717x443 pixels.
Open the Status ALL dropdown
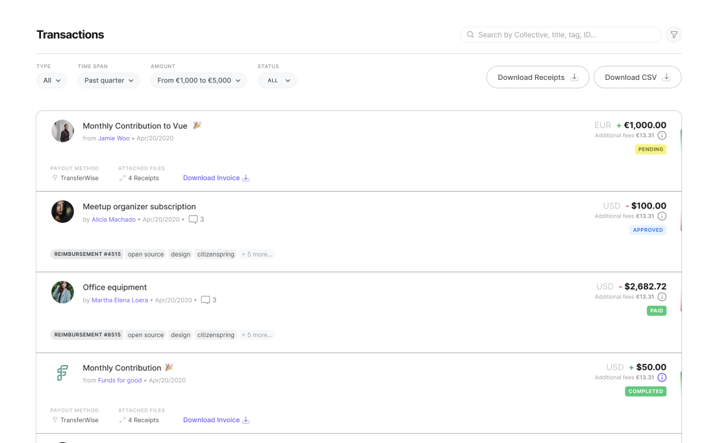(277, 81)
